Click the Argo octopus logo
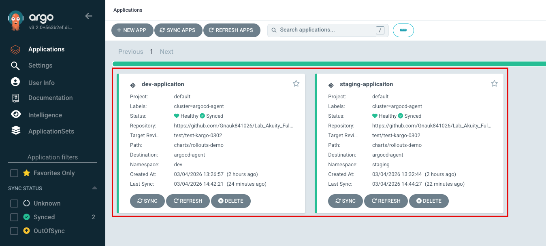This screenshot has height=246, width=546. [x=16, y=21]
